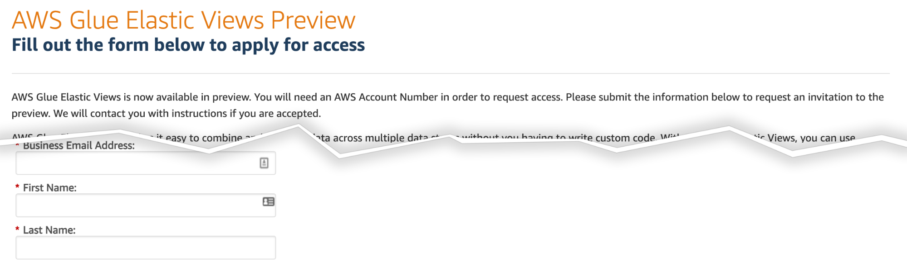
Task: Click inside the Business Email Address field
Action: click(136, 163)
